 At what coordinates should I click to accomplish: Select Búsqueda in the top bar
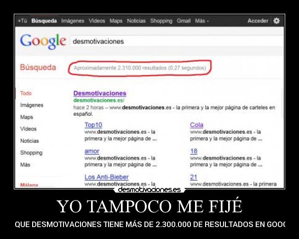44,21
